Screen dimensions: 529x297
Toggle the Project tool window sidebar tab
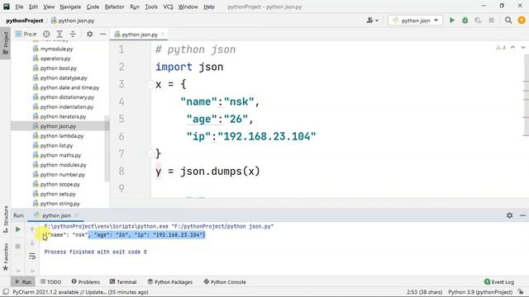tap(6, 43)
